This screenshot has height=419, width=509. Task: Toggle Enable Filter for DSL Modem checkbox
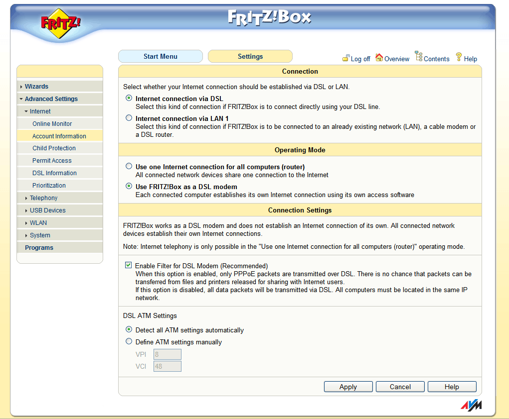129,265
